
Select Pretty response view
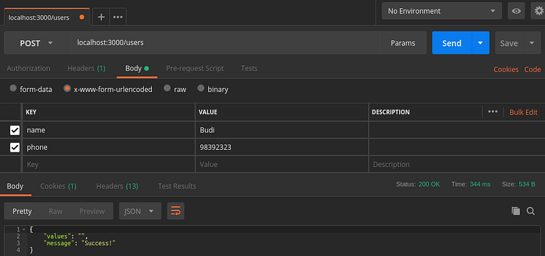coord(22,211)
